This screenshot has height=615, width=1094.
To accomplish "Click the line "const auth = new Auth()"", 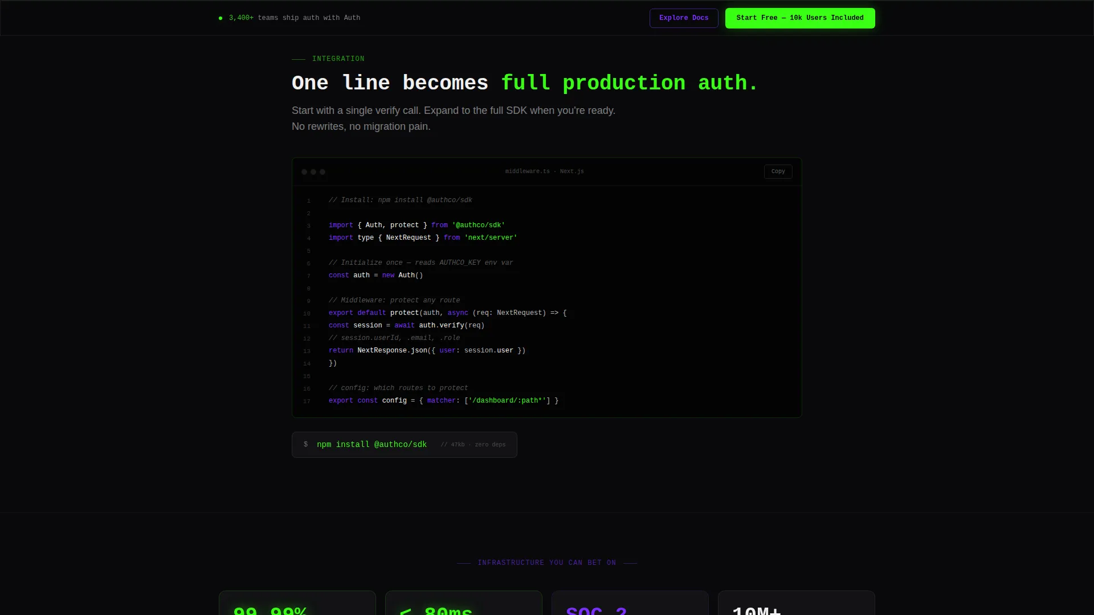I will 375,276.
